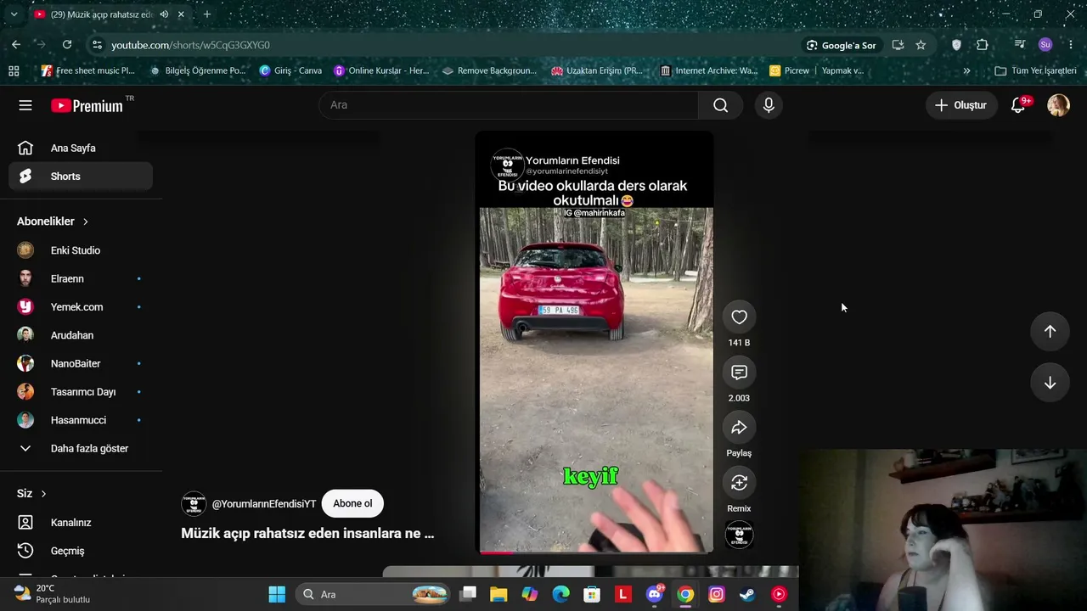Open the Yemek.com subscription
This screenshot has width=1087, height=611.
click(81, 307)
